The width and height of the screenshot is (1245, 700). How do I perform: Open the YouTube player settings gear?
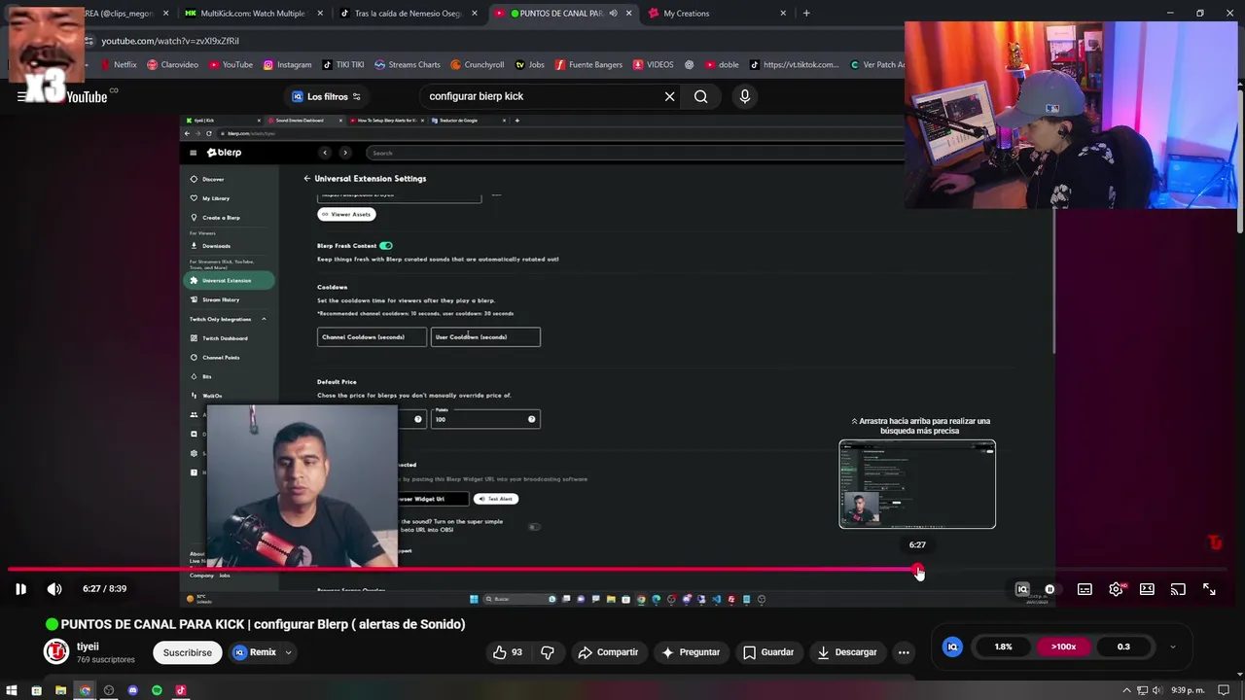pos(1116,589)
